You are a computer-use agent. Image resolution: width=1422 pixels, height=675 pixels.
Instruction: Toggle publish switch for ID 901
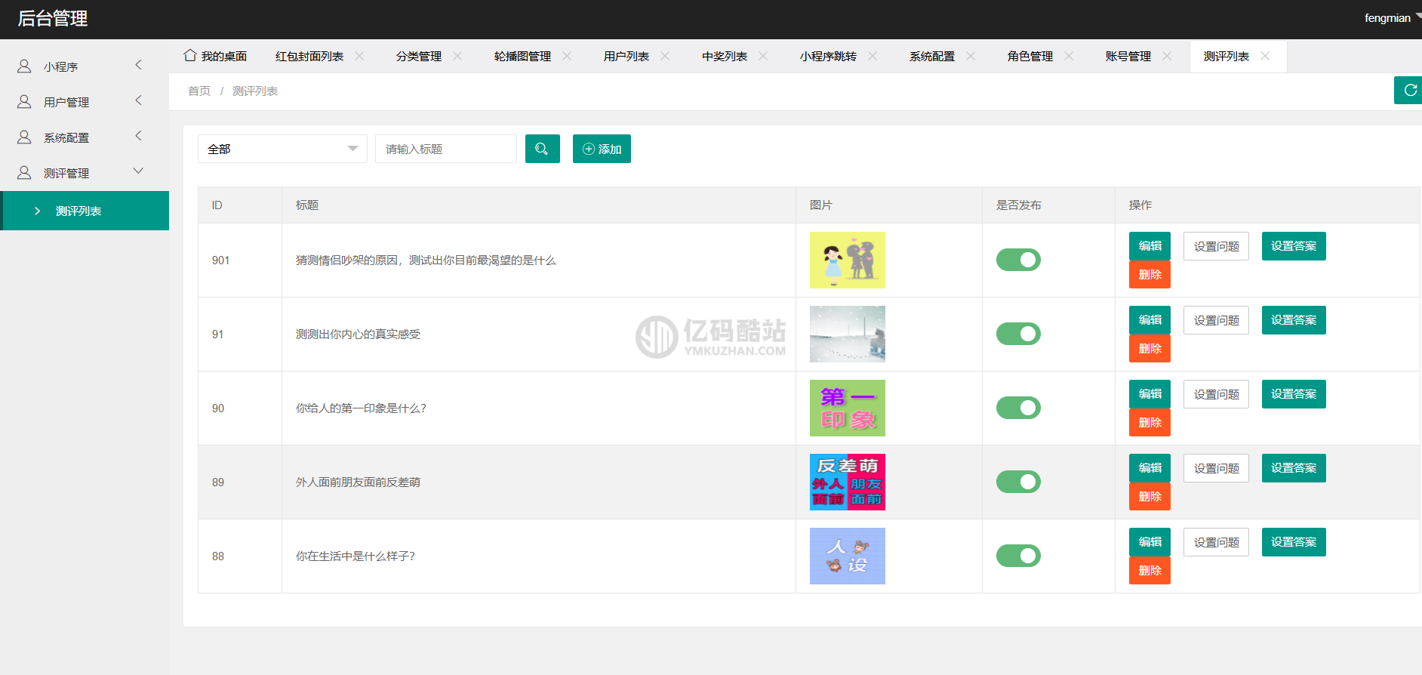(1018, 260)
